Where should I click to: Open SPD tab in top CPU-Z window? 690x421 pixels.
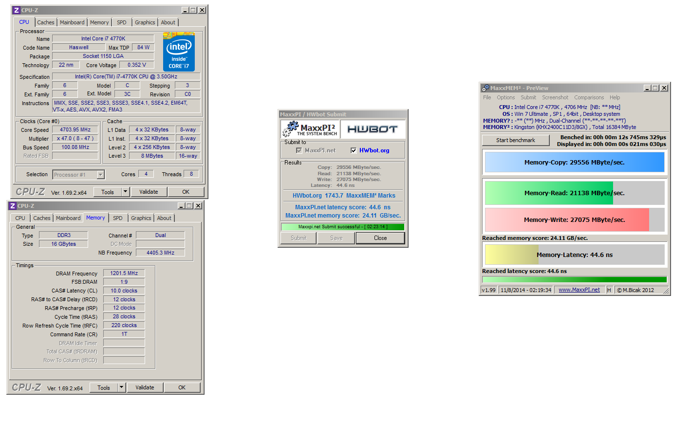[x=122, y=22]
